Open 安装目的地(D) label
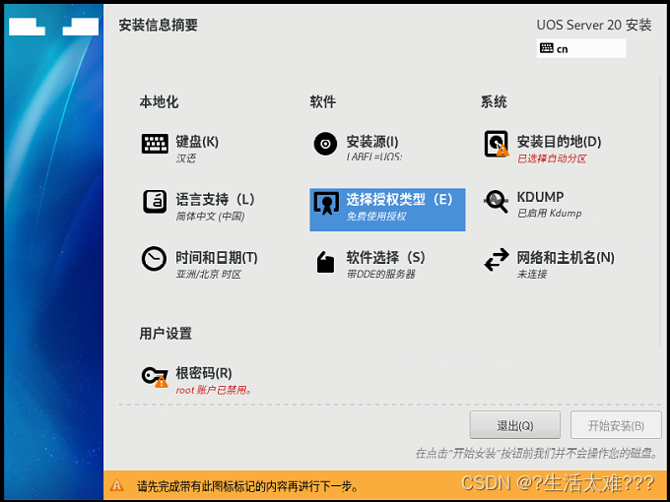This screenshot has width=670, height=502. (x=559, y=142)
